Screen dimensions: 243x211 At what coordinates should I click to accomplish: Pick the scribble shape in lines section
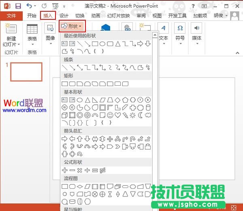(x=148, y=68)
